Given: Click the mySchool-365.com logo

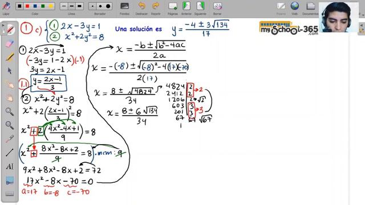Looking at the screenshot, I should [289, 28].
